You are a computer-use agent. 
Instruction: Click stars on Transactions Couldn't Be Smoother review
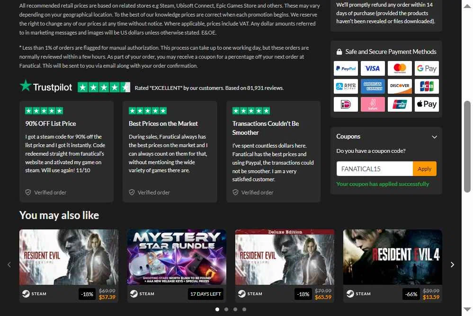[251, 111]
